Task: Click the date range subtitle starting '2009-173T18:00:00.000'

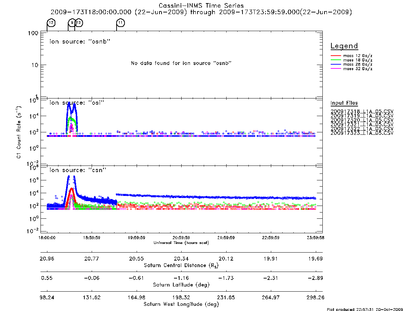Action: 201,12
